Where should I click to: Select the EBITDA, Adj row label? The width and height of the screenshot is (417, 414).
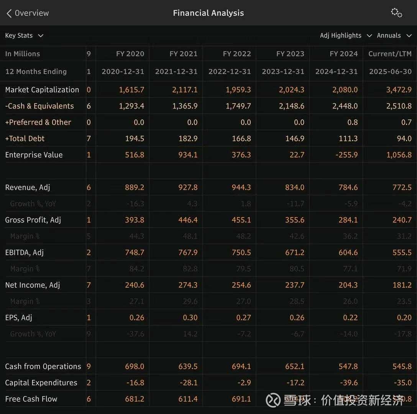tap(25, 252)
